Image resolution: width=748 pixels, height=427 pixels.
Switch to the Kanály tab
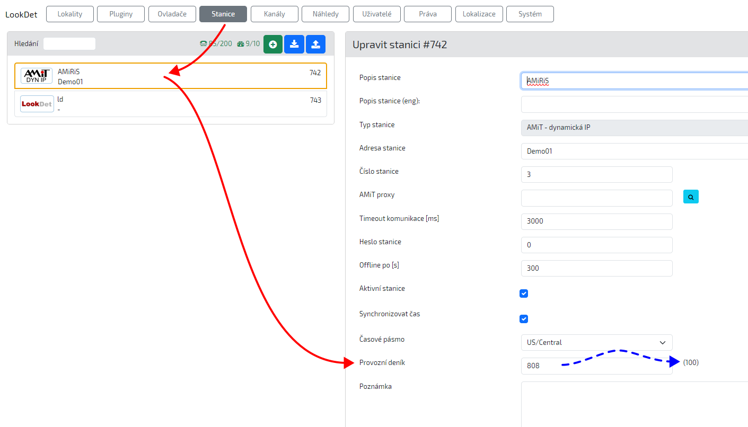274,14
